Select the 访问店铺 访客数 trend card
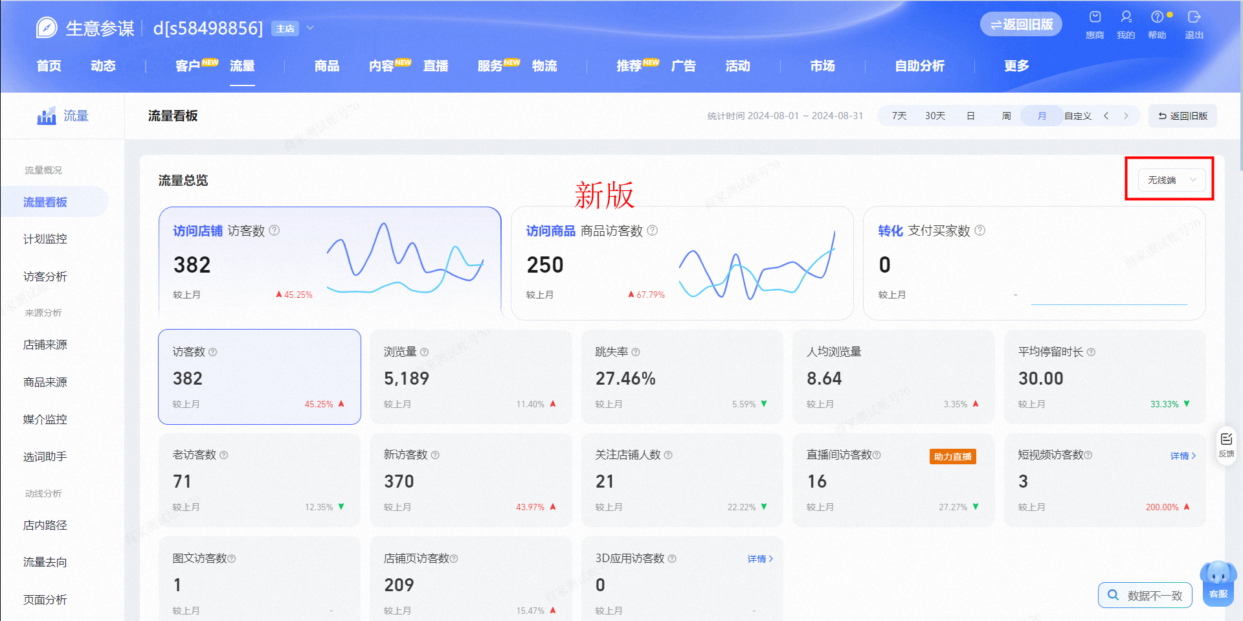Screen dimensions: 1243x621 (x=330, y=263)
